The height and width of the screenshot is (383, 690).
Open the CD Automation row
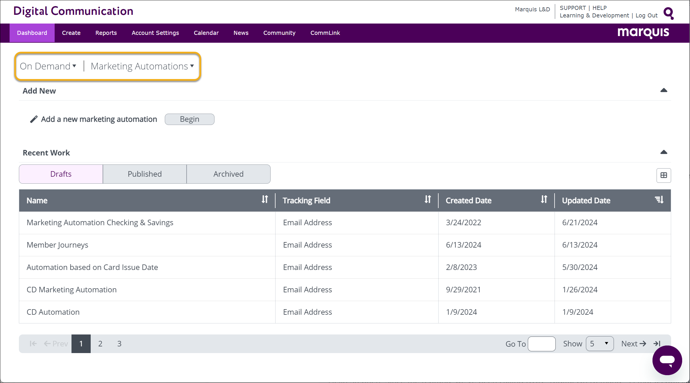pyautogui.click(x=345, y=312)
